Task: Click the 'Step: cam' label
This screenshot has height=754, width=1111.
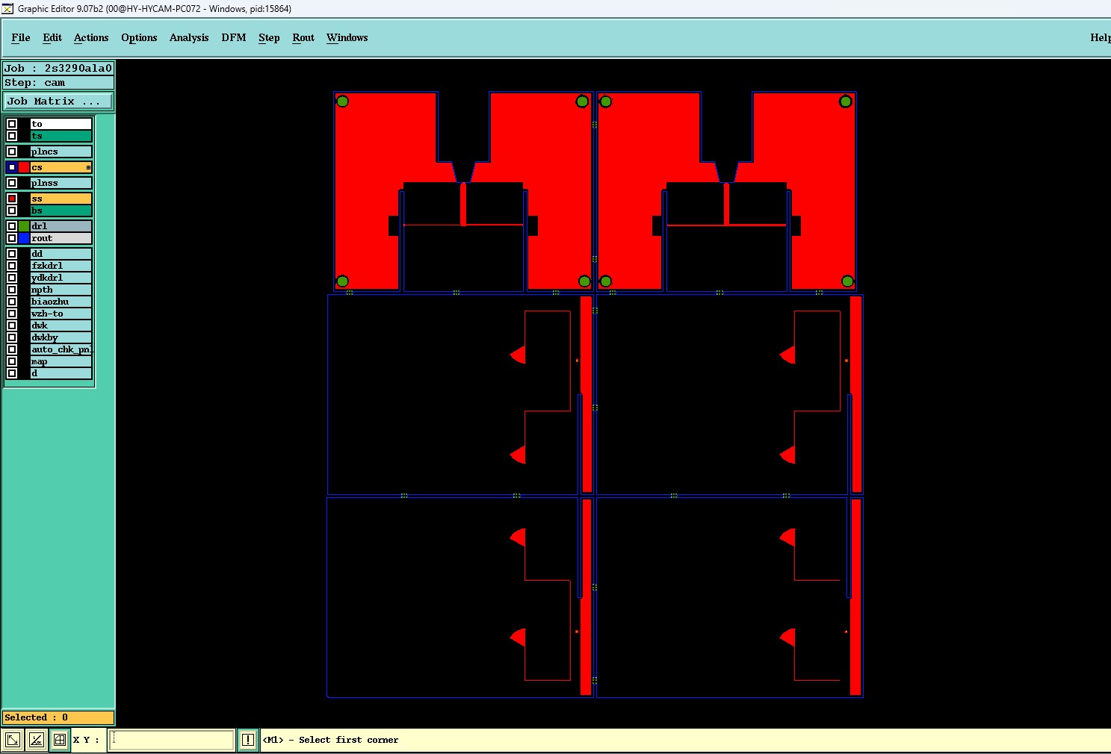Action: [58, 82]
